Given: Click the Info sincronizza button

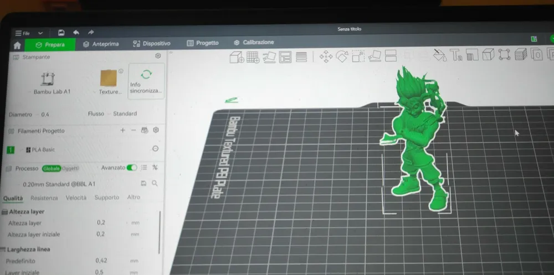Looking at the screenshot, I should point(146,81).
